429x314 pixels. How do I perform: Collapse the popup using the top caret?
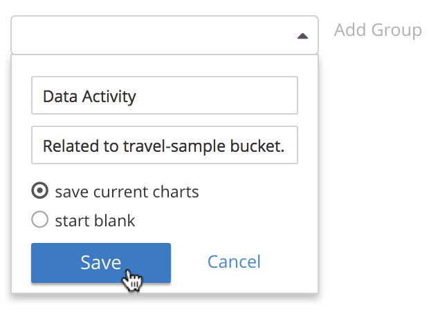tap(302, 36)
